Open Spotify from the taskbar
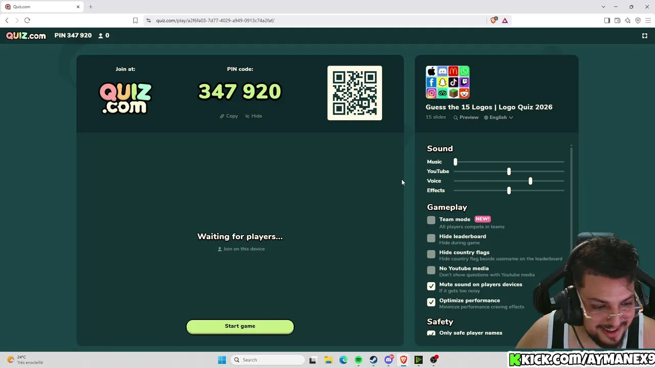 (358, 360)
